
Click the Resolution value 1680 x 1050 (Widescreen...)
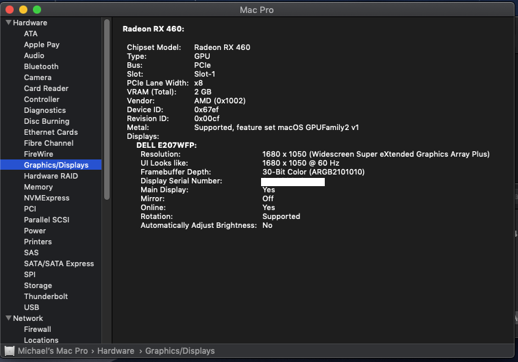click(376, 154)
